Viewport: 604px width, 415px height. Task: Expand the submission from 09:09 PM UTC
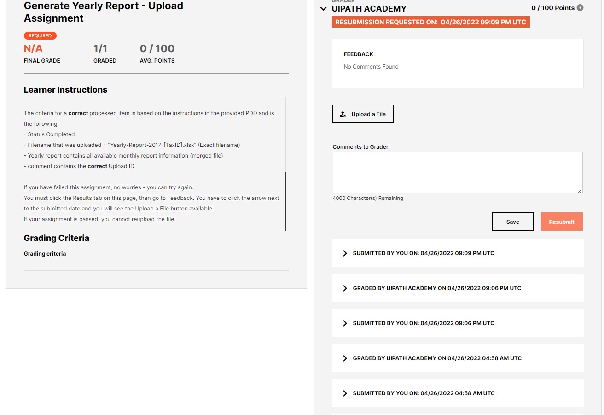345,253
